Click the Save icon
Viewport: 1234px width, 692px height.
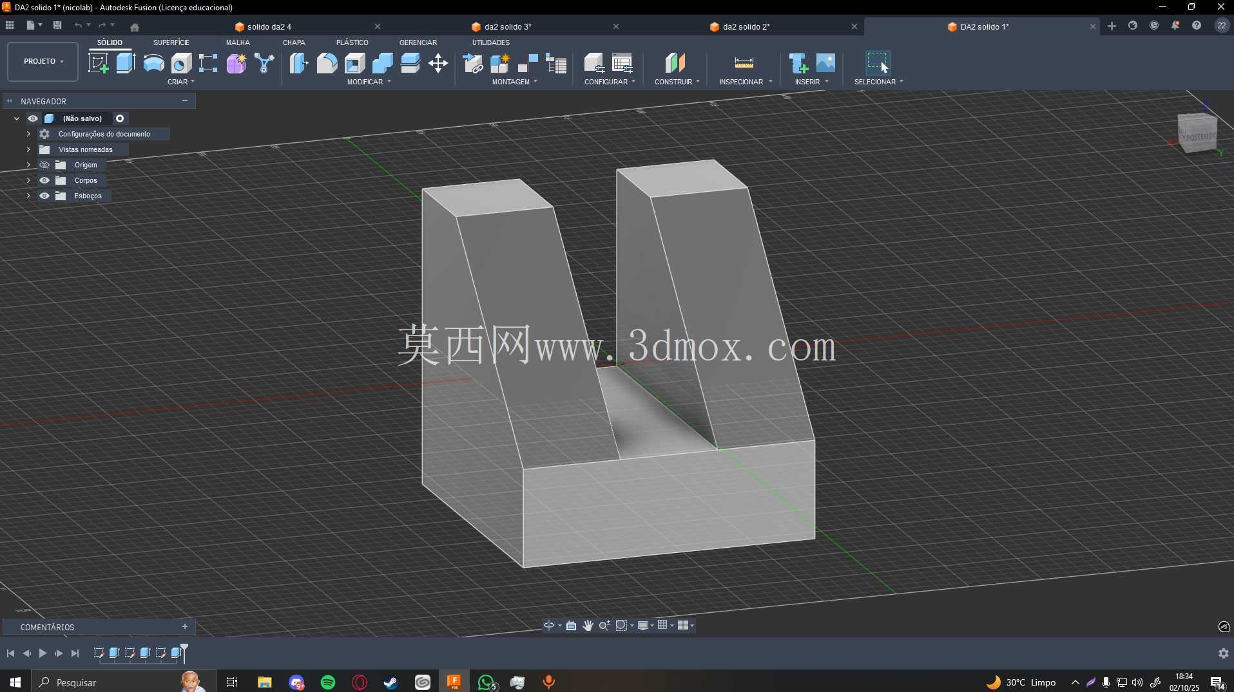point(57,25)
